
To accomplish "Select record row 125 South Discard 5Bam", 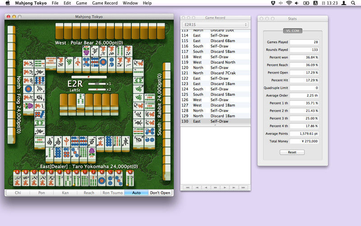I will (x=215, y=94).
